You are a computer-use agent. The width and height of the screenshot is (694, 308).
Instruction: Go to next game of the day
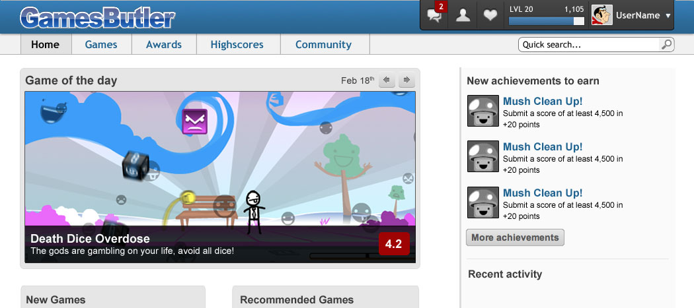point(406,80)
